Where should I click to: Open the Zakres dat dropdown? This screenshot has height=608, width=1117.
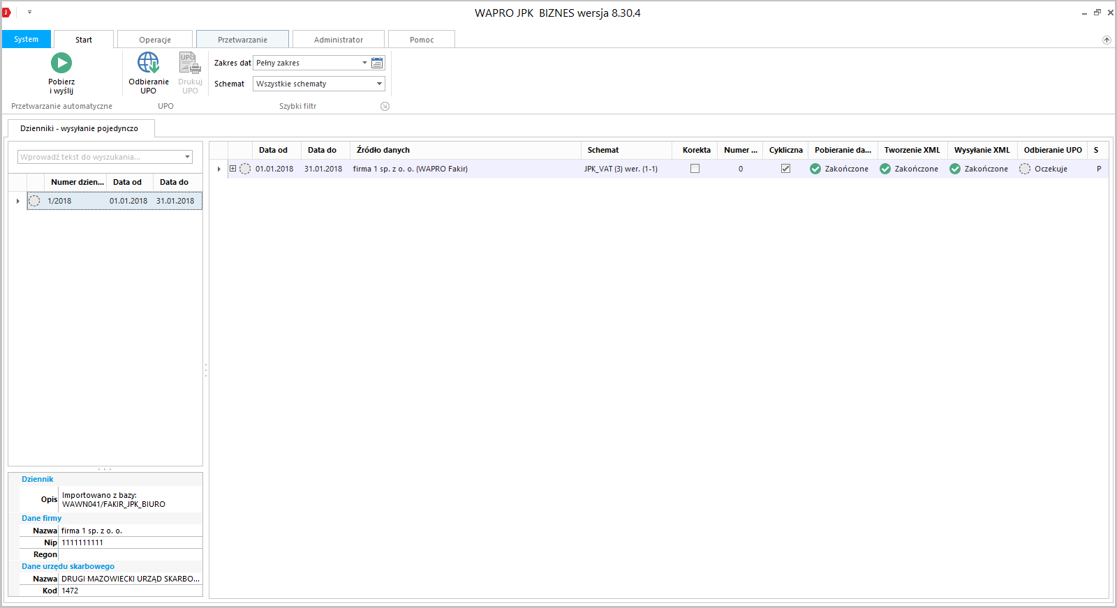point(364,63)
